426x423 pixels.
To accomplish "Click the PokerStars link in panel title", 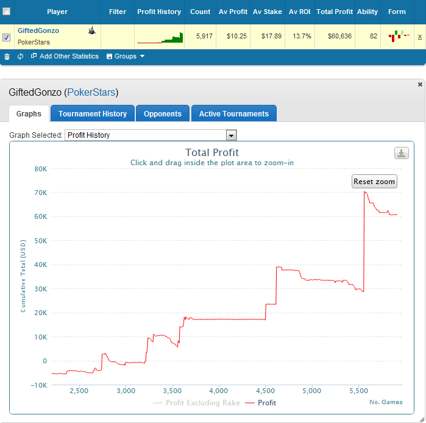I will (x=91, y=93).
